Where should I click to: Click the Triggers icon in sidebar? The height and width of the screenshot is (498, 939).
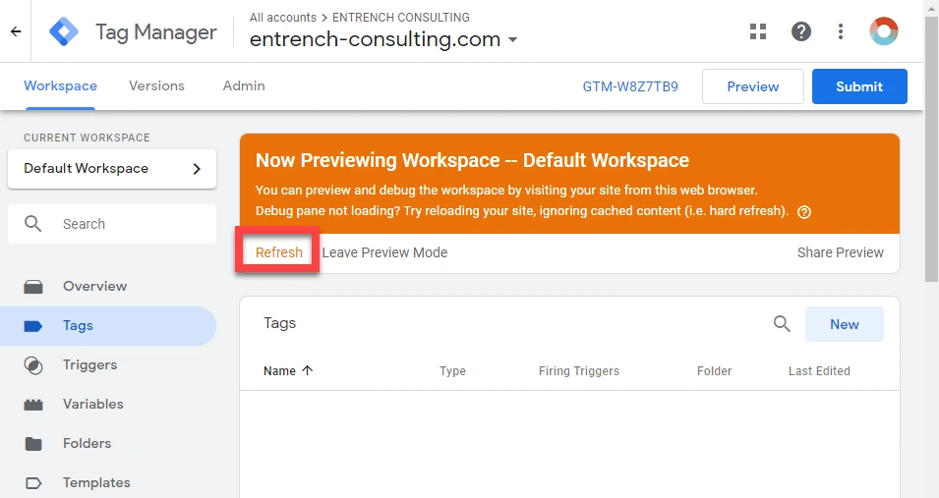(x=32, y=365)
